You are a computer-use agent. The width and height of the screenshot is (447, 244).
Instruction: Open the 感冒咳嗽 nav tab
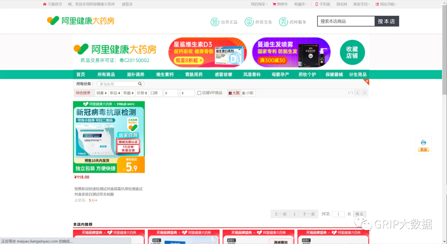pos(223,75)
